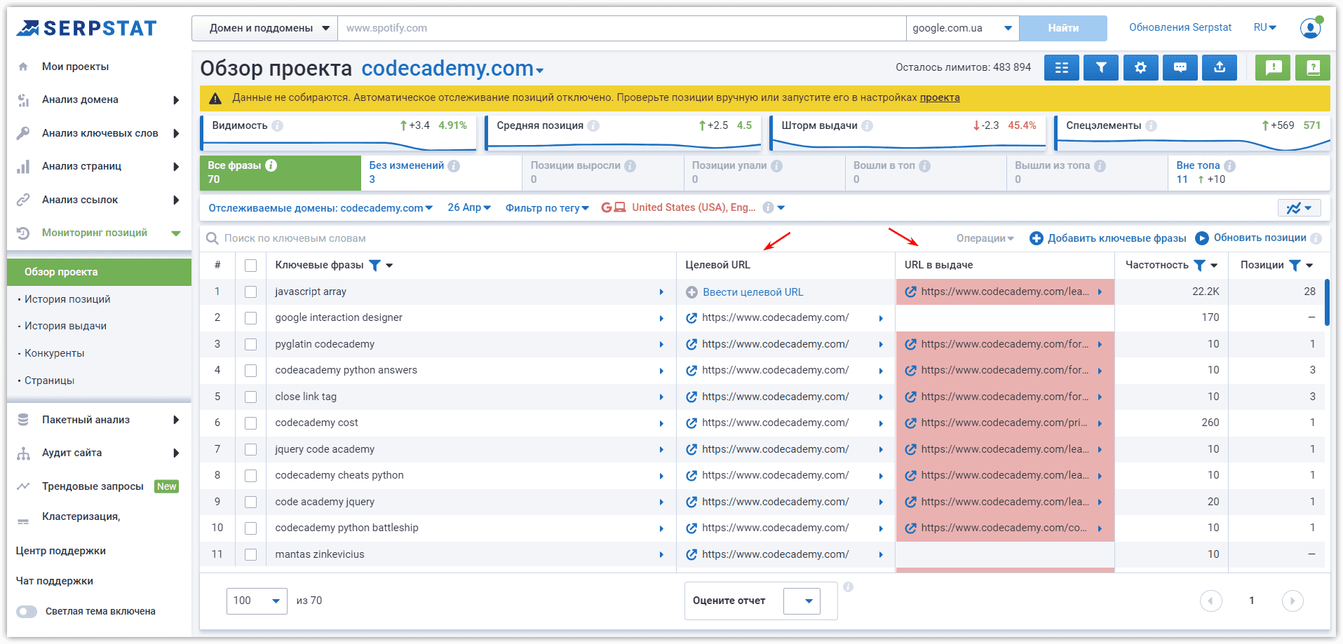The image size is (1343, 644).
Task: Check the box for codeacademy python answers
Action: coord(250,371)
